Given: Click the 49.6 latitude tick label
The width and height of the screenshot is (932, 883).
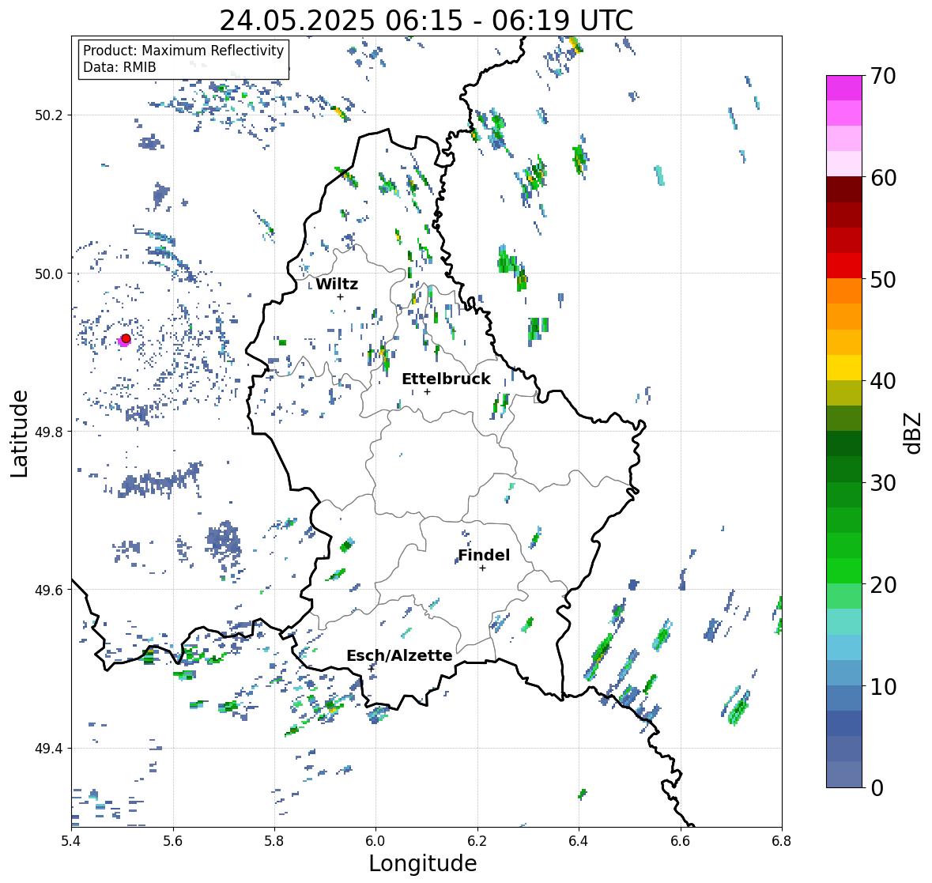Looking at the screenshot, I should 49,590.
